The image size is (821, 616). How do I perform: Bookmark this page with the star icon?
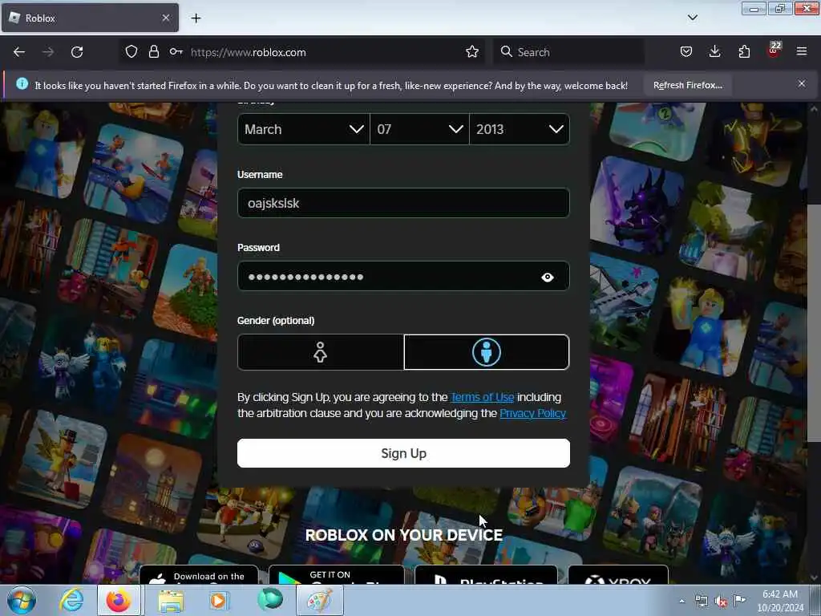click(471, 52)
